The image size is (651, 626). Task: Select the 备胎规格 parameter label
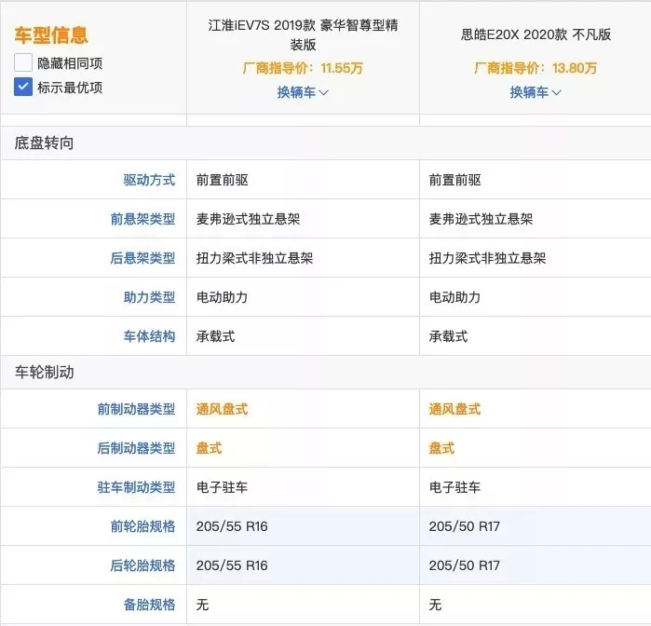149,605
